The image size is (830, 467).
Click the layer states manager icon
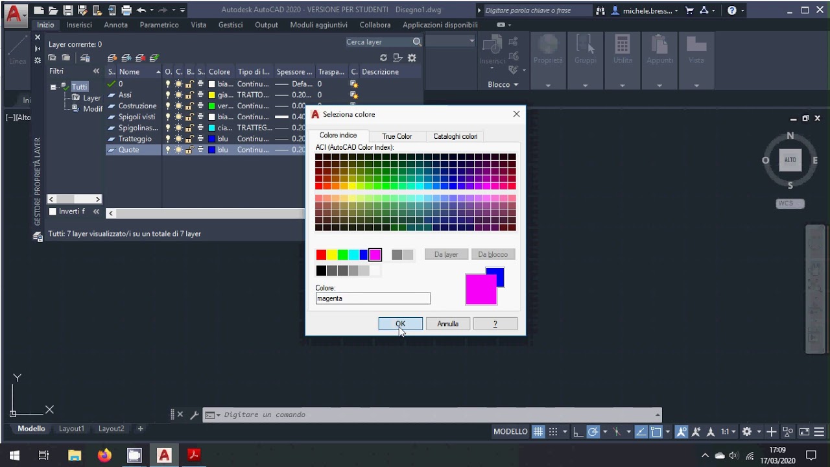[84, 58]
